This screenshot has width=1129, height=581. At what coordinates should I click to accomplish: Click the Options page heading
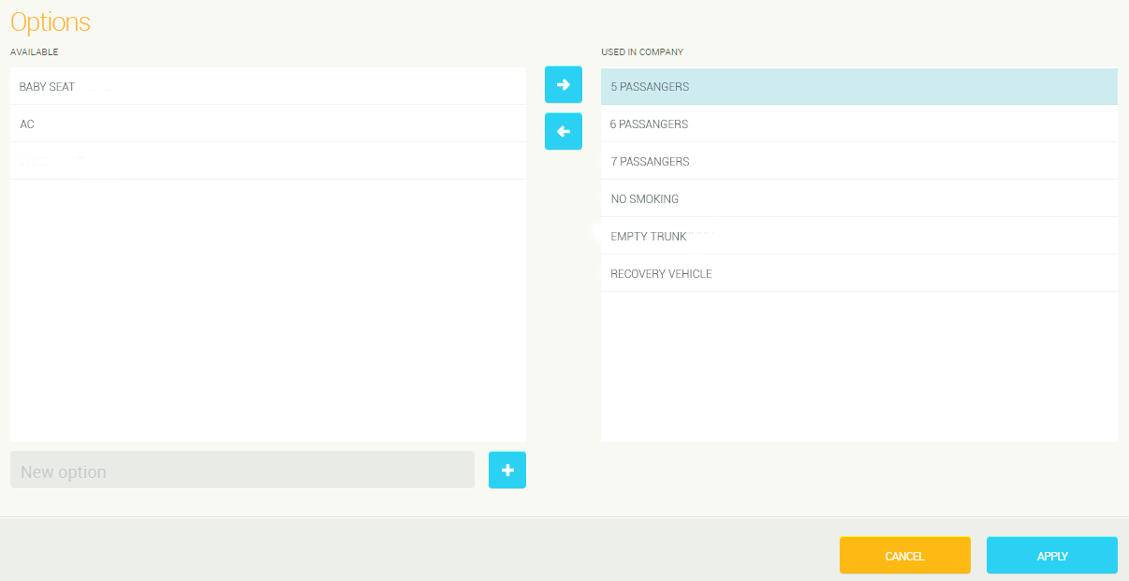point(51,22)
